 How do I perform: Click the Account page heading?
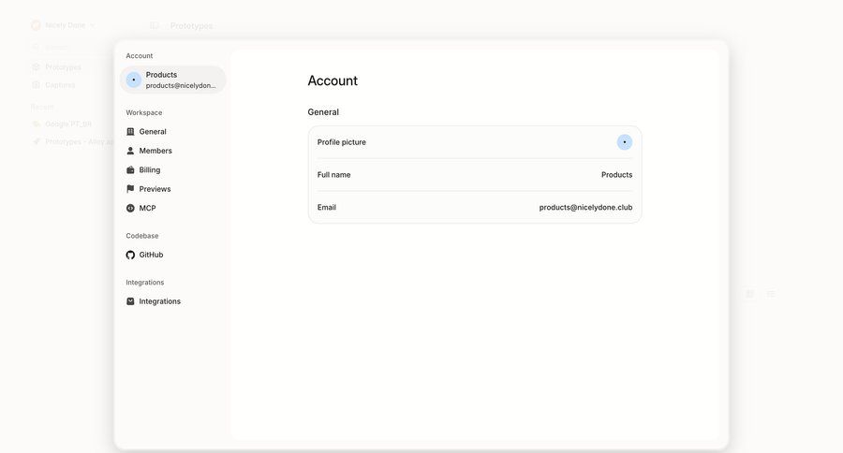(333, 80)
